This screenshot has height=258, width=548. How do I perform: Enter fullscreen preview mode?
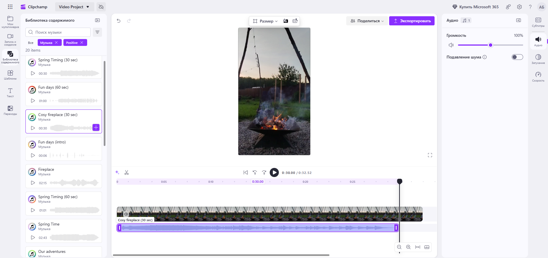pyautogui.click(x=430, y=155)
